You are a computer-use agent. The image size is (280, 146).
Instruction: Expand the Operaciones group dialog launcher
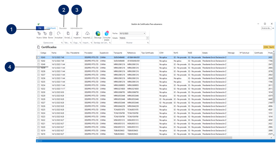point(62,43)
